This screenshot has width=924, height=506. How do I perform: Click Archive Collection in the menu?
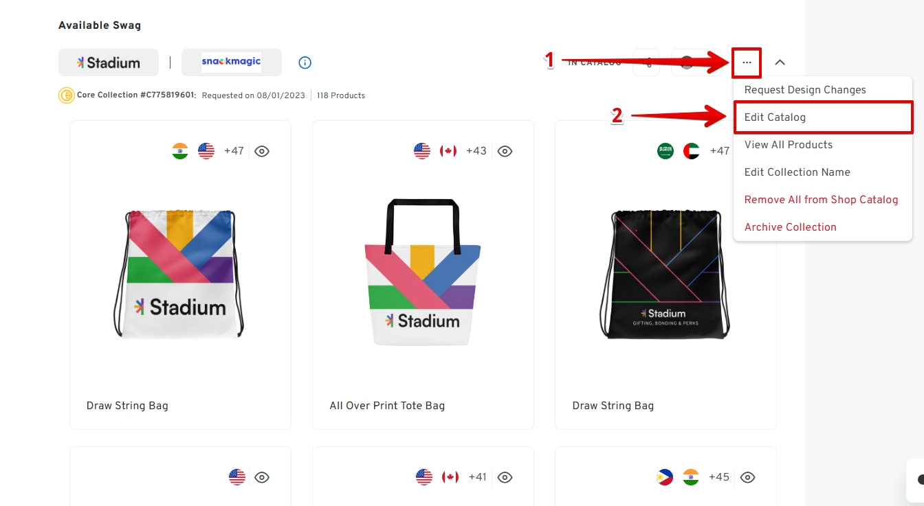coord(790,227)
